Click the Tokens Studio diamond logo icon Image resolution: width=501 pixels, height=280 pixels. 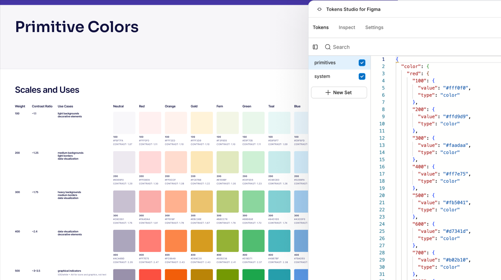[319, 9]
